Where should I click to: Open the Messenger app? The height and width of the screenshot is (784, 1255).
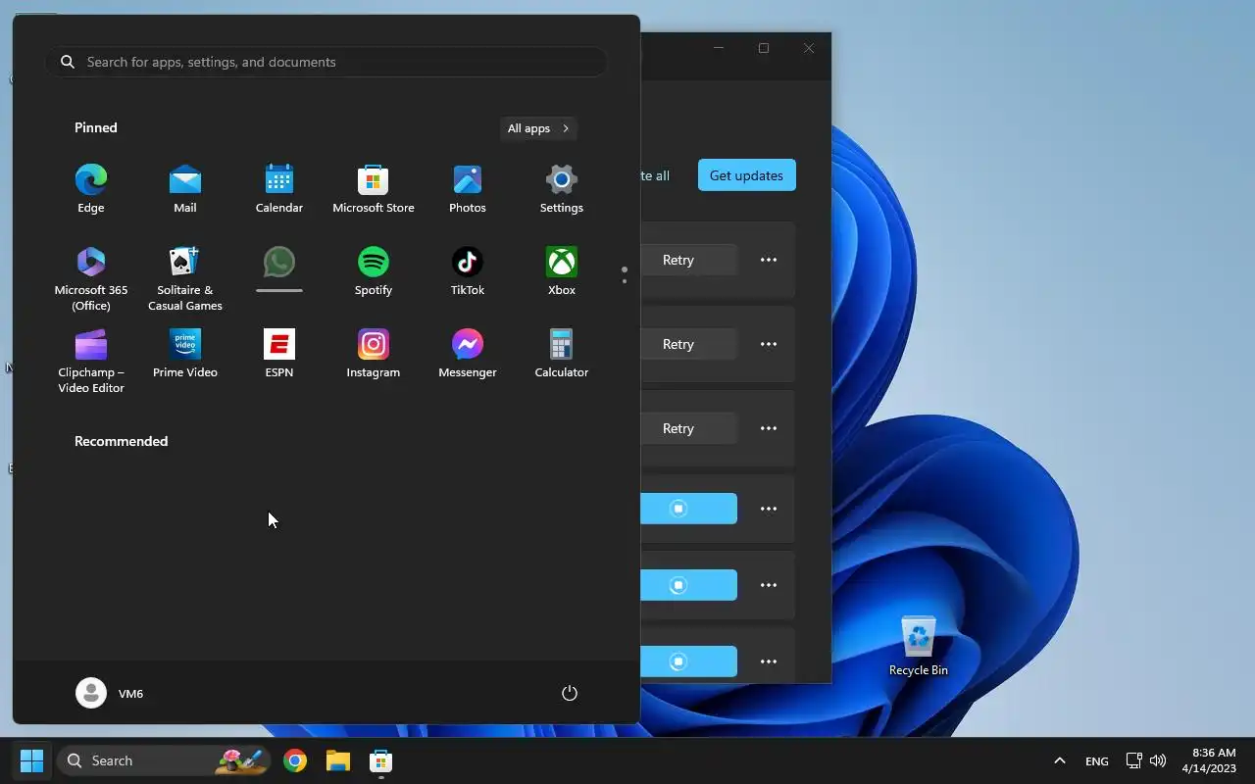coord(468,354)
